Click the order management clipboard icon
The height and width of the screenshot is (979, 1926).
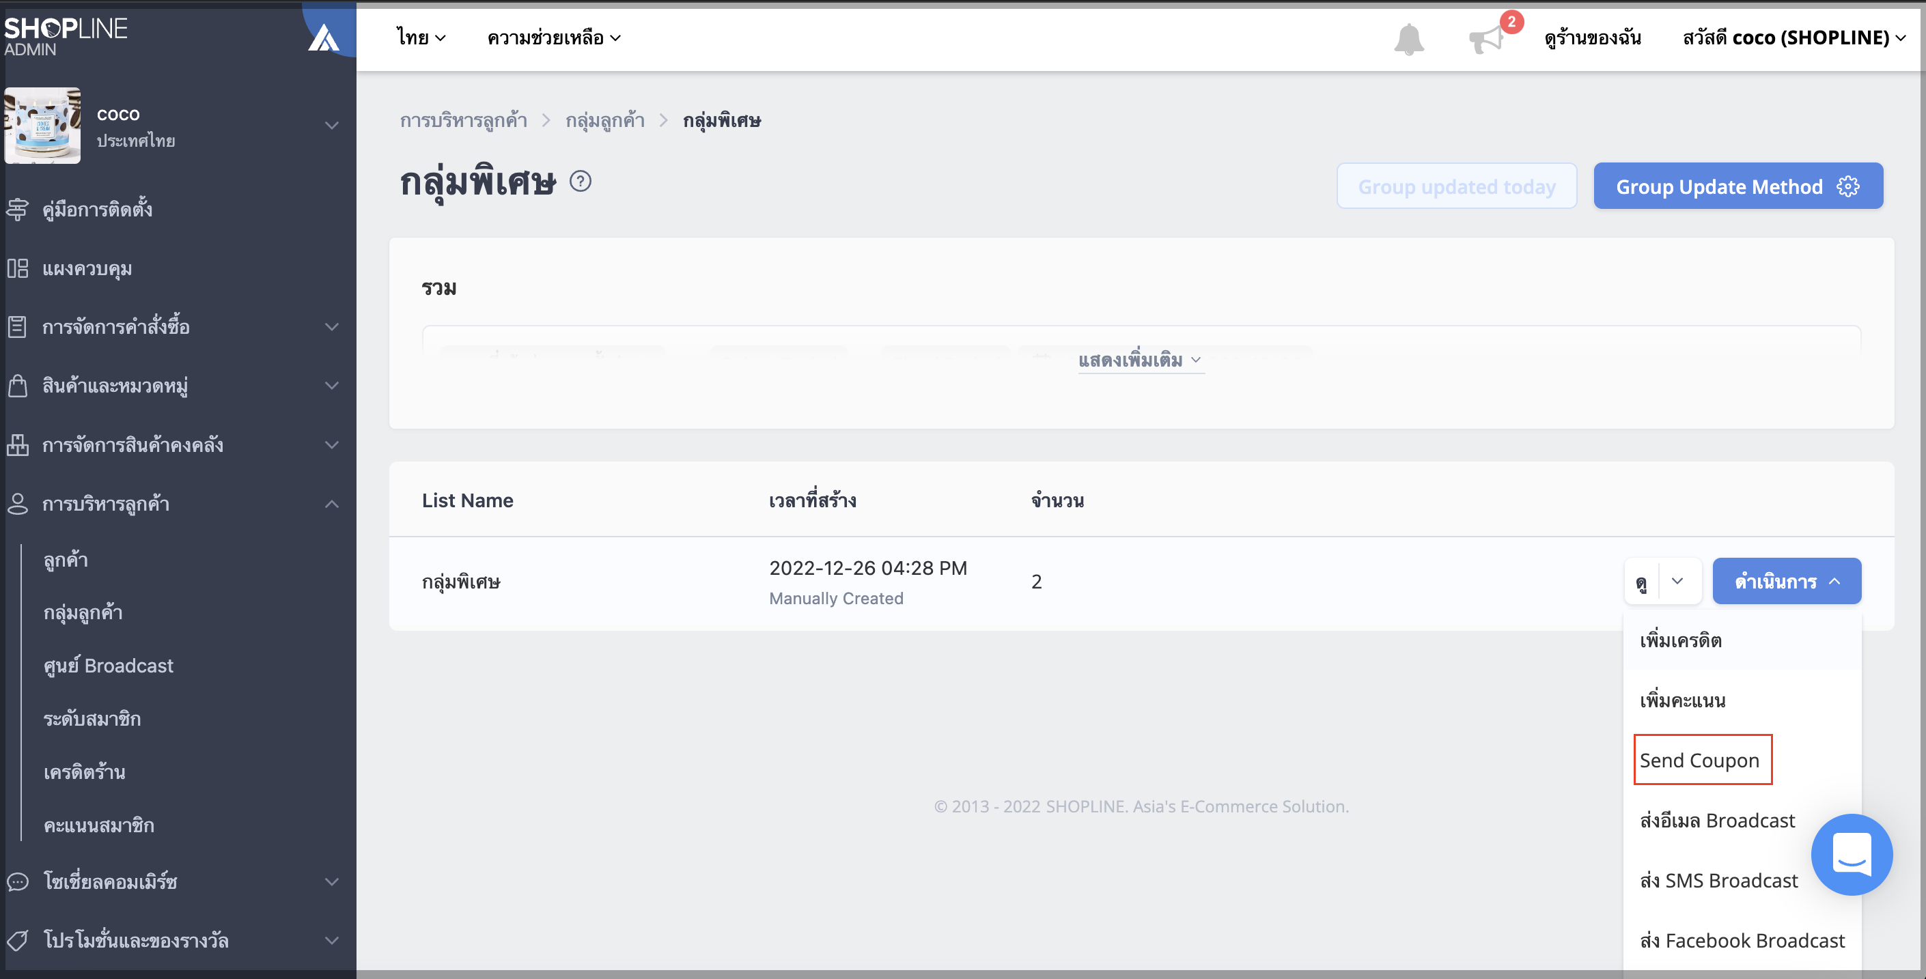(17, 326)
